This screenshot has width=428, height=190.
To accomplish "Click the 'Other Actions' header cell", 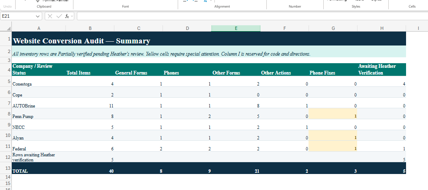I will 284,70.
